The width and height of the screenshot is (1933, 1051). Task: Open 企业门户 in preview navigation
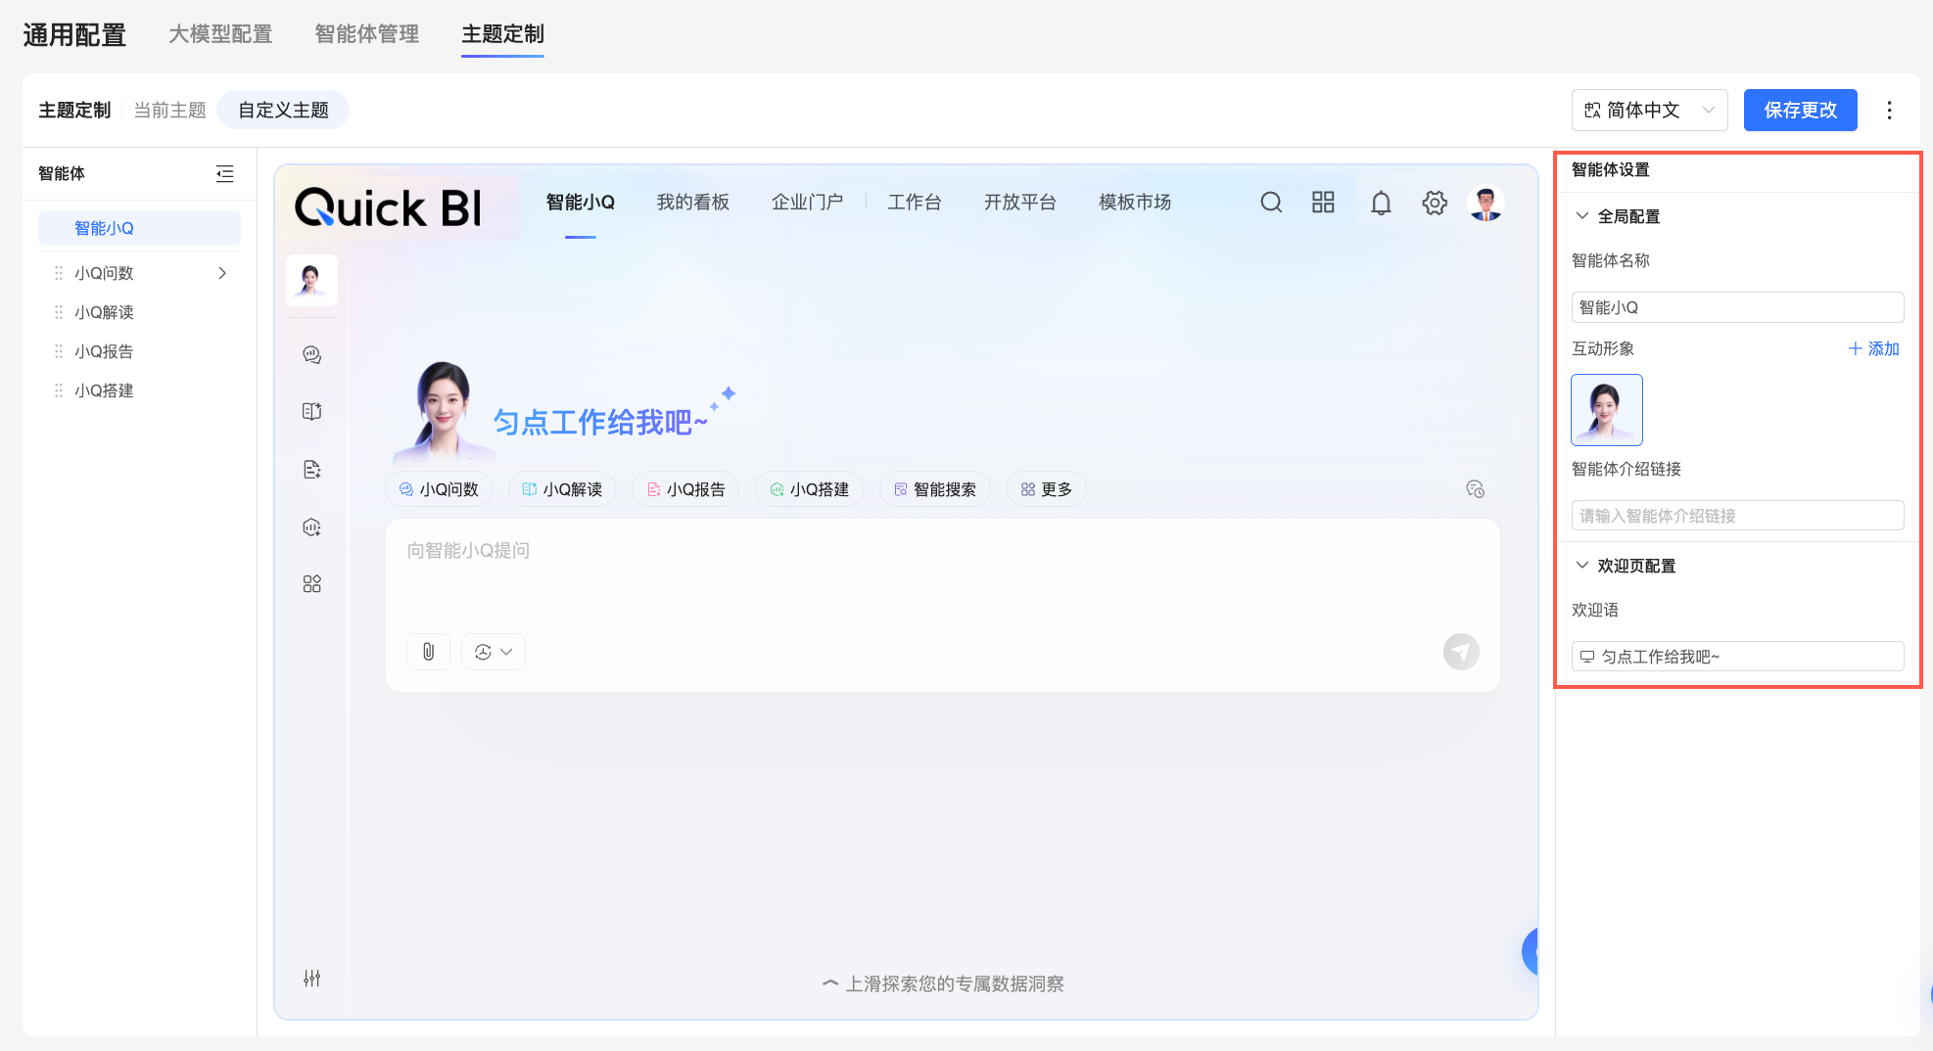point(808,203)
